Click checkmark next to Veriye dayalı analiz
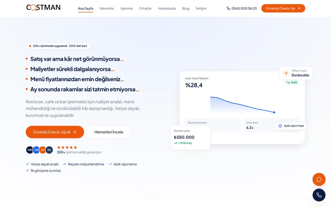The image size is (331, 207). tap(28, 164)
